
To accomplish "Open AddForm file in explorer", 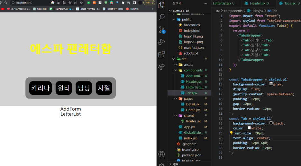I will pos(189,76).
